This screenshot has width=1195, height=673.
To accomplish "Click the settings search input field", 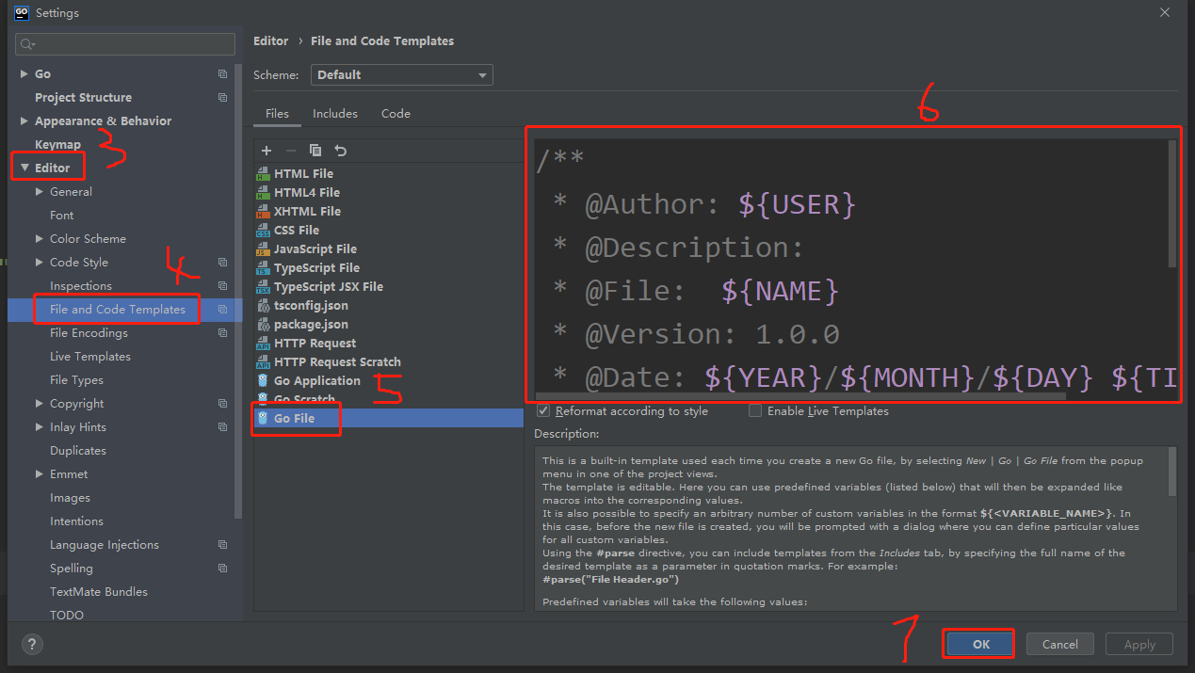I will pos(125,44).
